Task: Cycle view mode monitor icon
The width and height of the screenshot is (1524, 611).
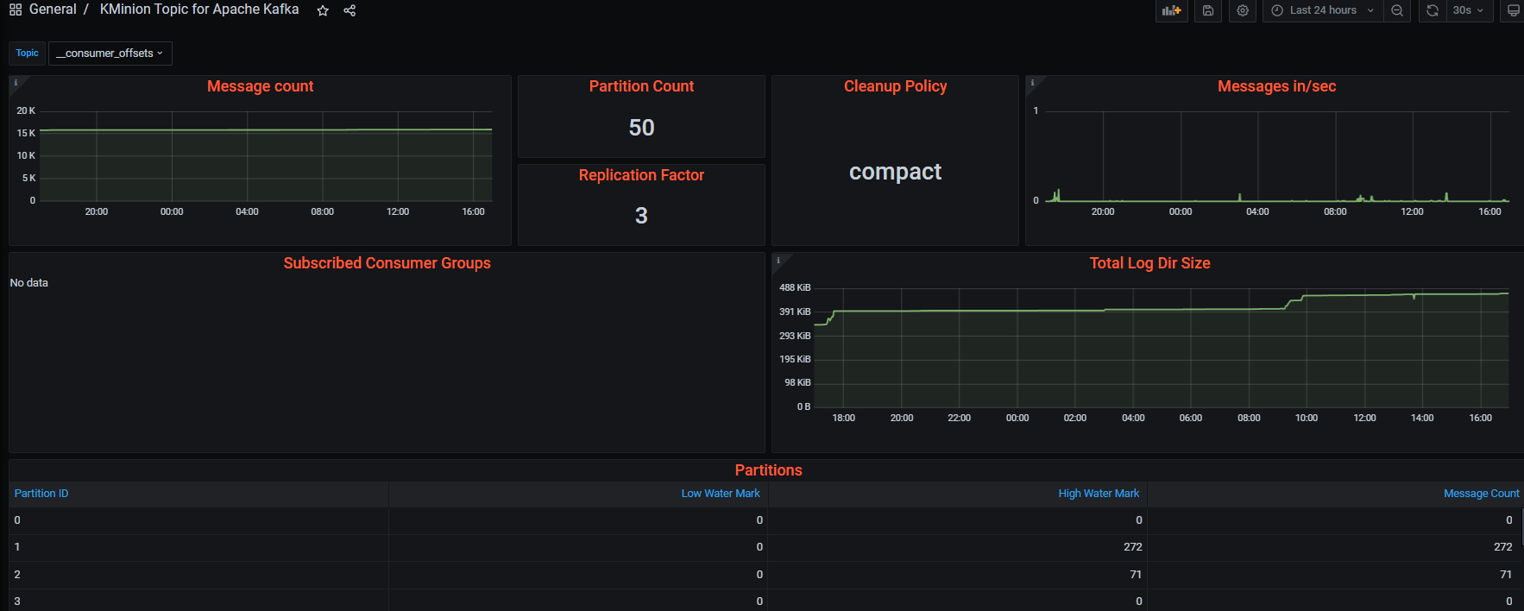Action: (x=1513, y=10)
